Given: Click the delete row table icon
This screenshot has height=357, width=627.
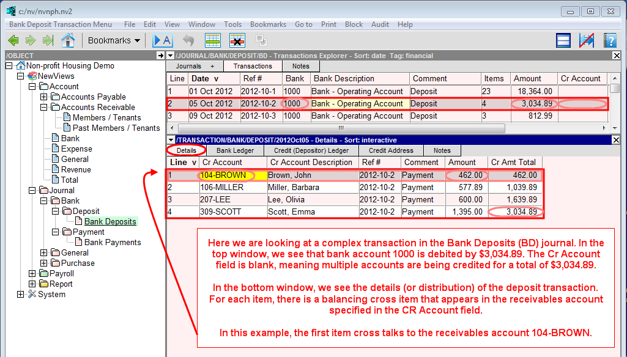Looking at the screenshot, I should click(237, 40).
